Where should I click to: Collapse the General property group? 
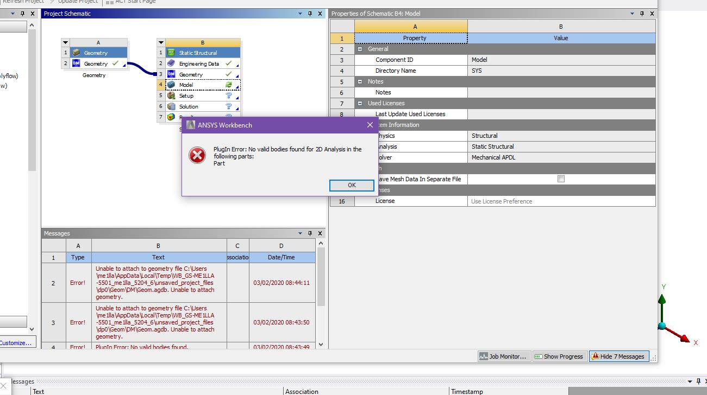tap(360, 49)
